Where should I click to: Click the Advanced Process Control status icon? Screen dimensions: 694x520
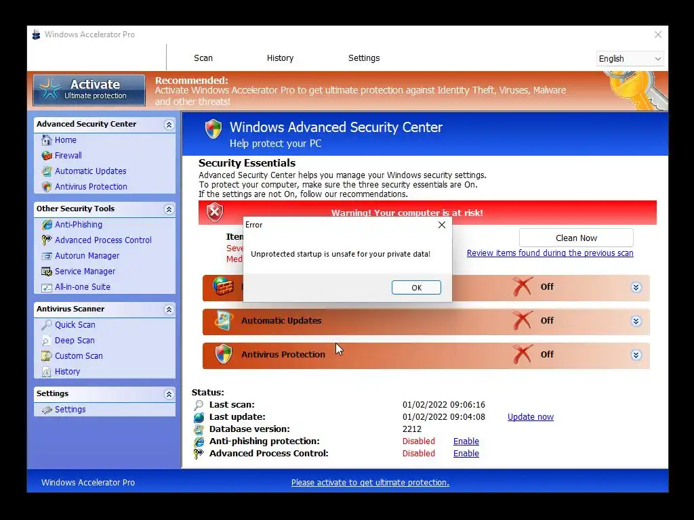199,454
